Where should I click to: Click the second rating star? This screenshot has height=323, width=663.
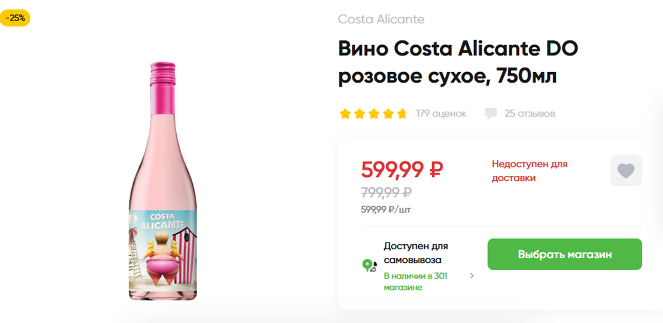point(359,113)
